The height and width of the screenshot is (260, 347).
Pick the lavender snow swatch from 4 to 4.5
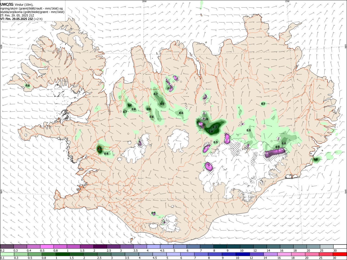click(x=153, y=246)
